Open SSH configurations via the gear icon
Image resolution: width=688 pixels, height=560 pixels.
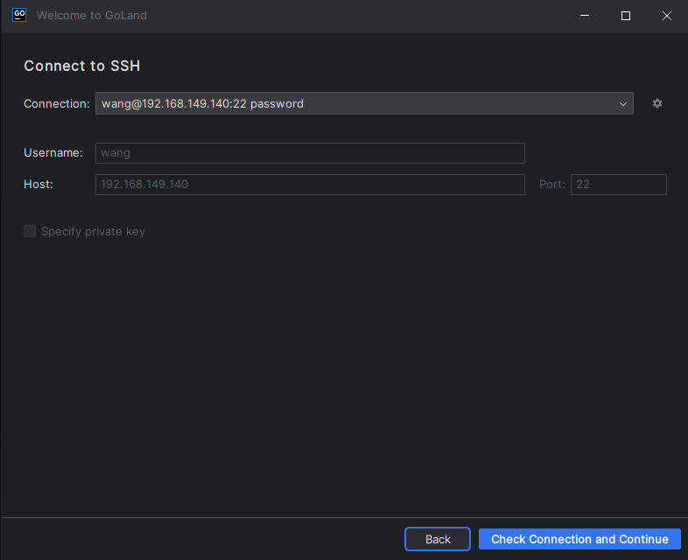657,103
